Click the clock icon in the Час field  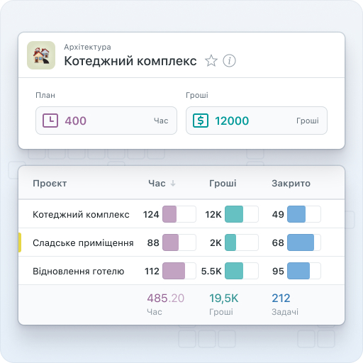click(50, 121)
